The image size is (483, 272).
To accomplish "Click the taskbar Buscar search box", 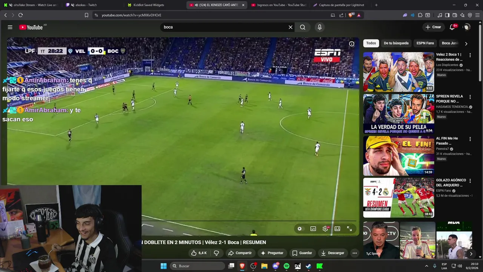I will click(197, 266).
